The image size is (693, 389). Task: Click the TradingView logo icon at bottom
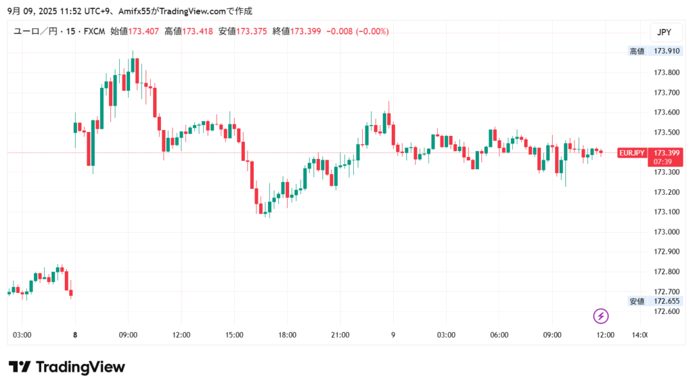pos(20,367)
